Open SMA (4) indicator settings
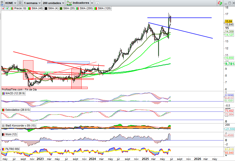Viewport: 235px width, 161px height. [51, 8]
